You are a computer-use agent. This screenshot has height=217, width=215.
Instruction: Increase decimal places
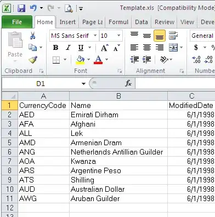pos(196,60)
